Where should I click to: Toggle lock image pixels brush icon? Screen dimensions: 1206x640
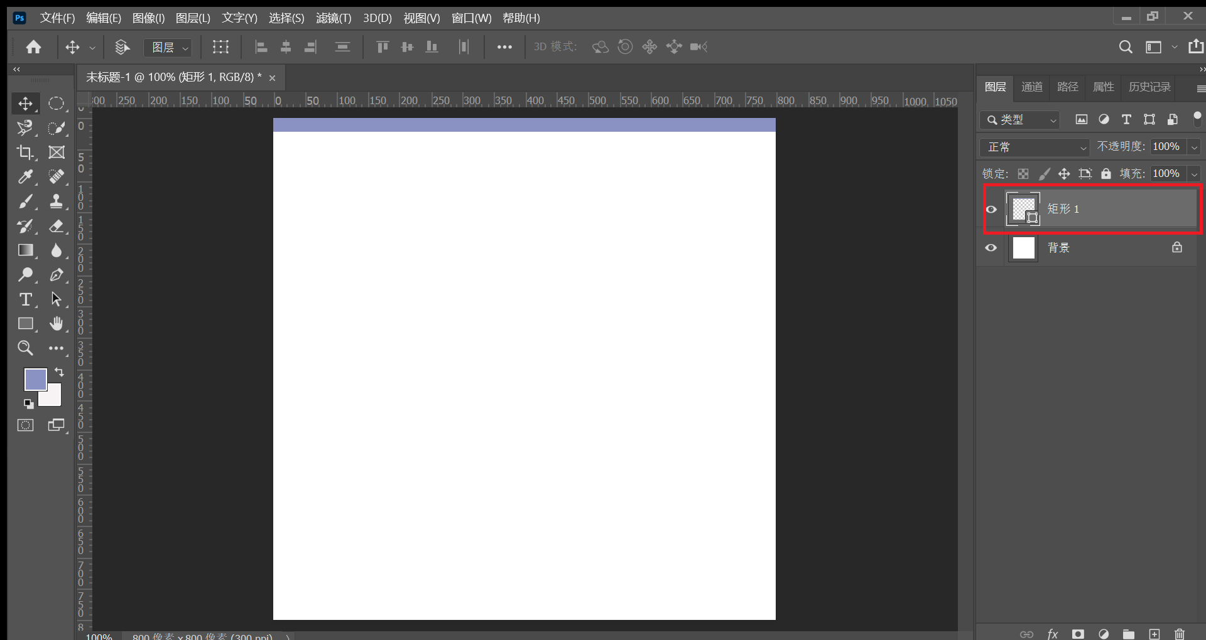click(x=1044, y=174)
